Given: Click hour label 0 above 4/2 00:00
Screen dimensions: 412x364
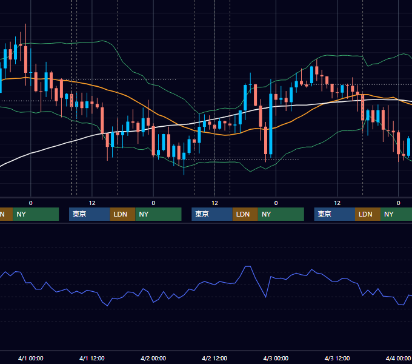Looking at the screenshot, I should (x=153, y=203).
